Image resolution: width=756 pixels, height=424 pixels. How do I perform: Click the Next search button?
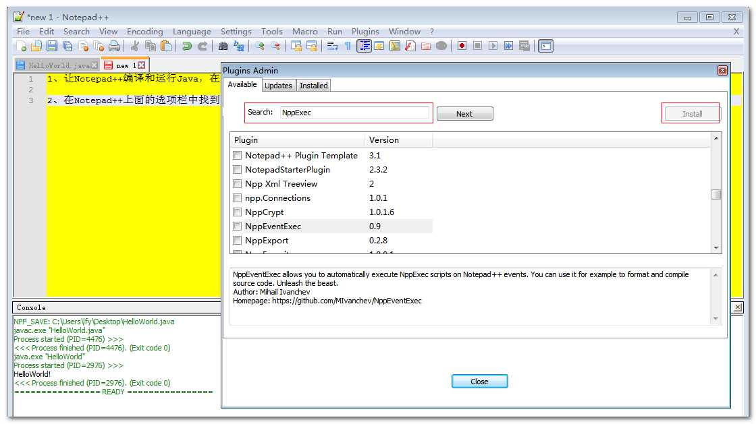[x=465, y=114]
